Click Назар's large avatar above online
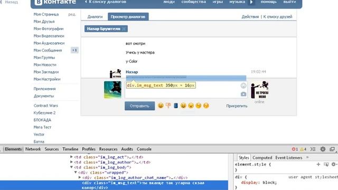The height and width of the screenshot is (190, 338). click(259, 90)
